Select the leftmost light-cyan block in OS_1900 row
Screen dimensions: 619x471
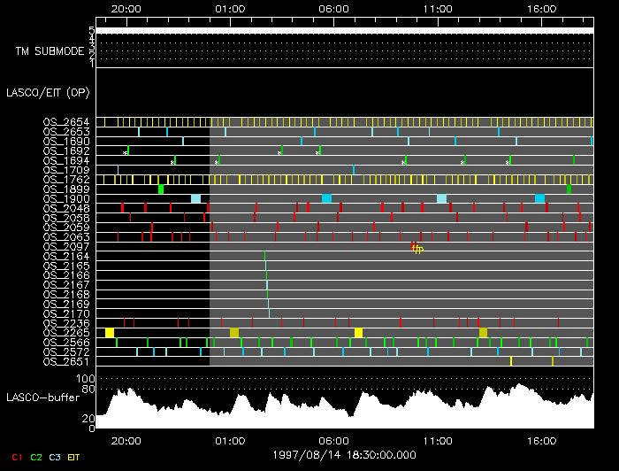pos(195,198)
